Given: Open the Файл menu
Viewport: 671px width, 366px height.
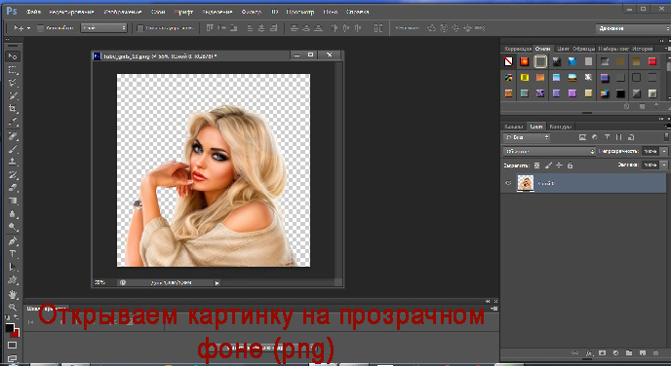Looking at the screenshot, I should [33, 12].
